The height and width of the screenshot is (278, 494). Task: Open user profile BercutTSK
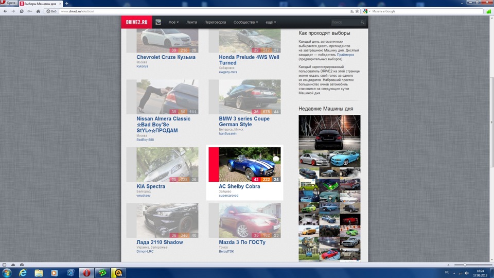pyautogui.click(x=226, y=251)
